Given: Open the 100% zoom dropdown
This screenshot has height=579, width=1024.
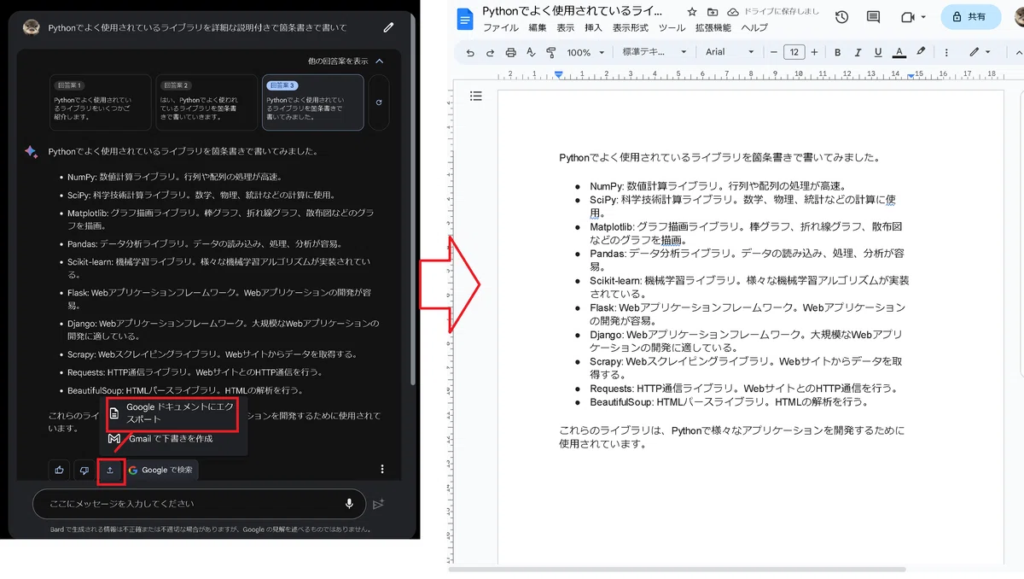Looking at the screenshot, I should (x=584, y=52).
